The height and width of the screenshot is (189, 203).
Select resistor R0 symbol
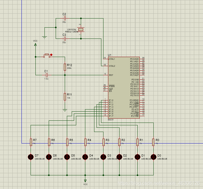click(153, 142)
